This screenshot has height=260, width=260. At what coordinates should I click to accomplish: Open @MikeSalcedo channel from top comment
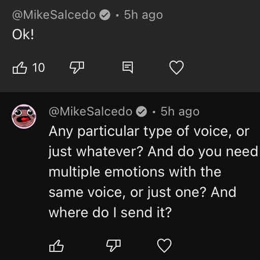point(54,15)
